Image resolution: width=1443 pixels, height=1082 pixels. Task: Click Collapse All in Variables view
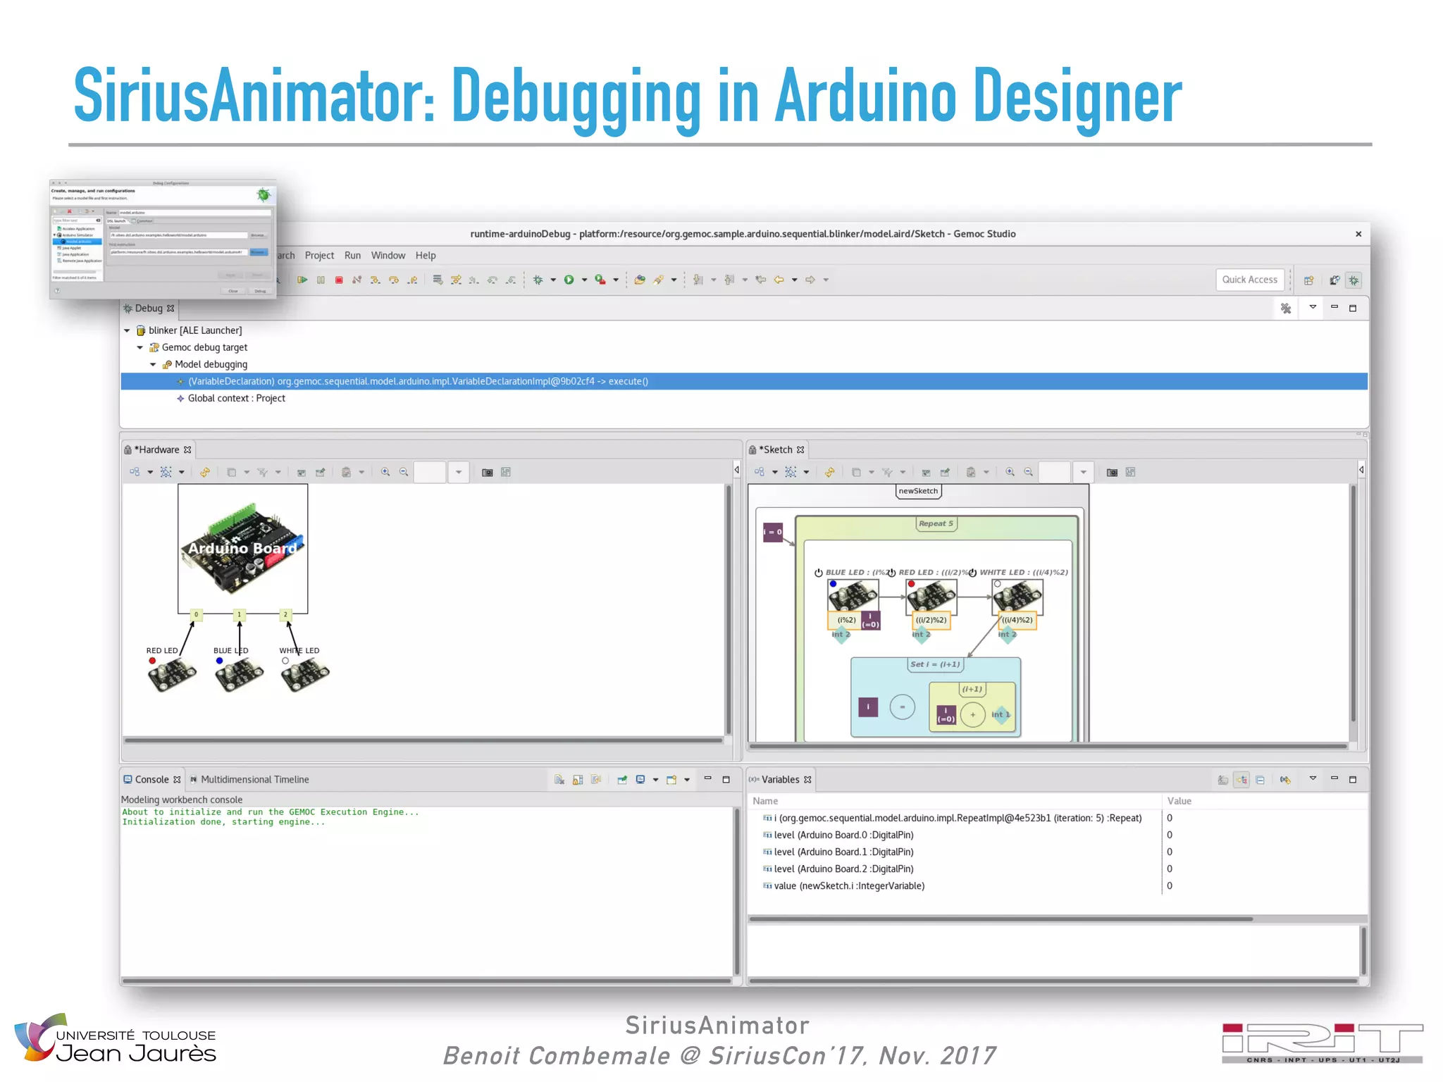[1260, 780]
